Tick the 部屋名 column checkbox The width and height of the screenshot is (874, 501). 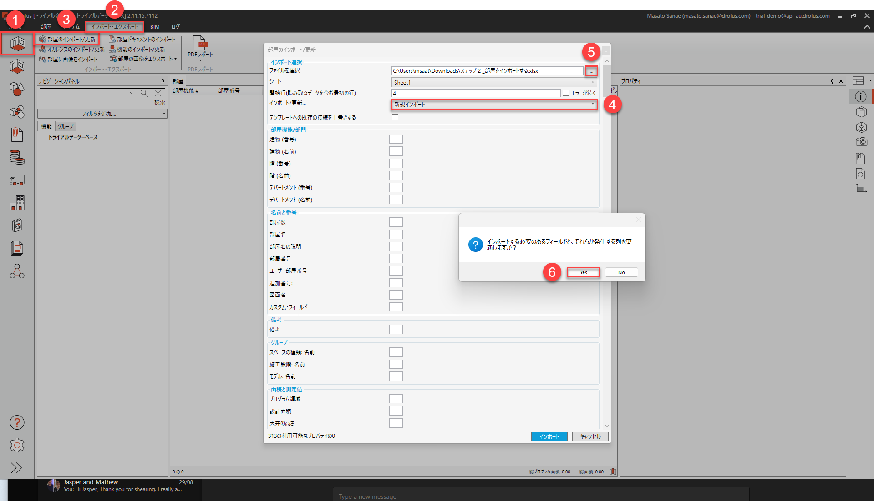[x=396, y=235]
